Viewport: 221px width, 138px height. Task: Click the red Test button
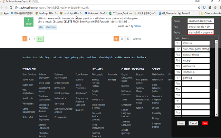coord(205,123)
